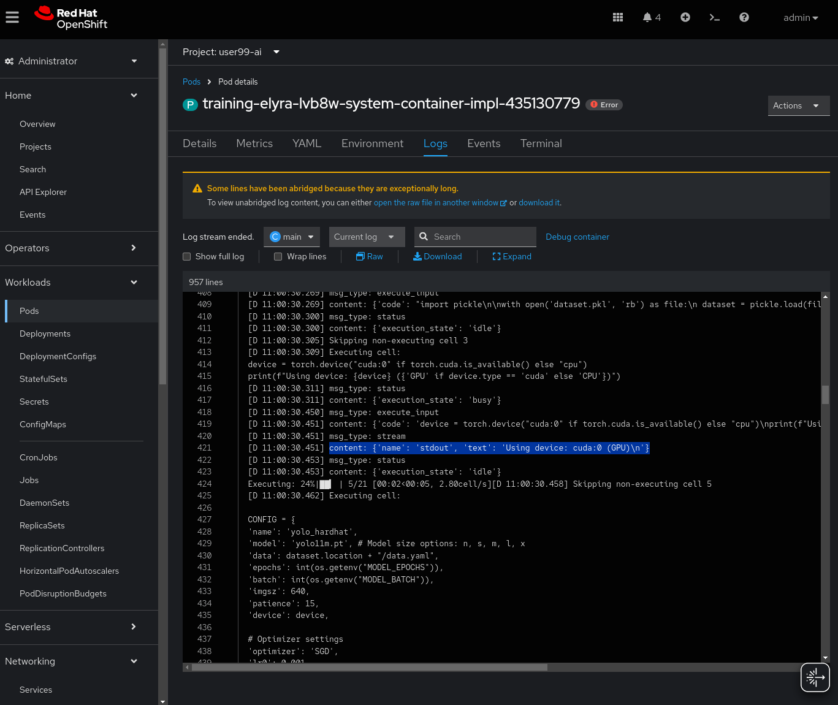
Task: Click the 957 lines count label
Action: [206, 283]
